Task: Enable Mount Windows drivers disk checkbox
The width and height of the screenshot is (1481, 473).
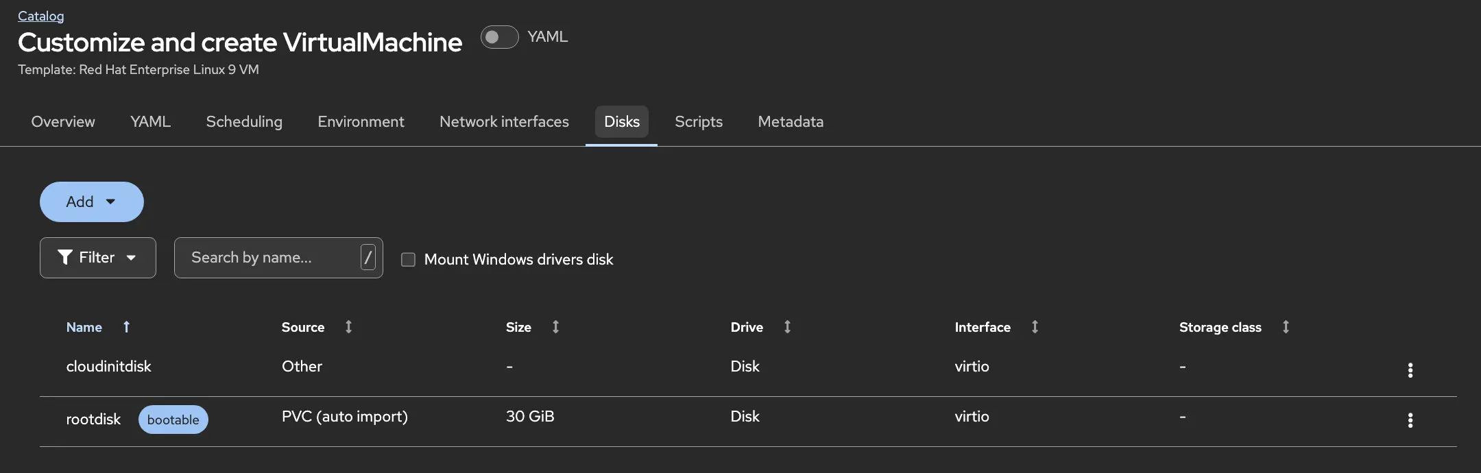Action: coord(408,259)
